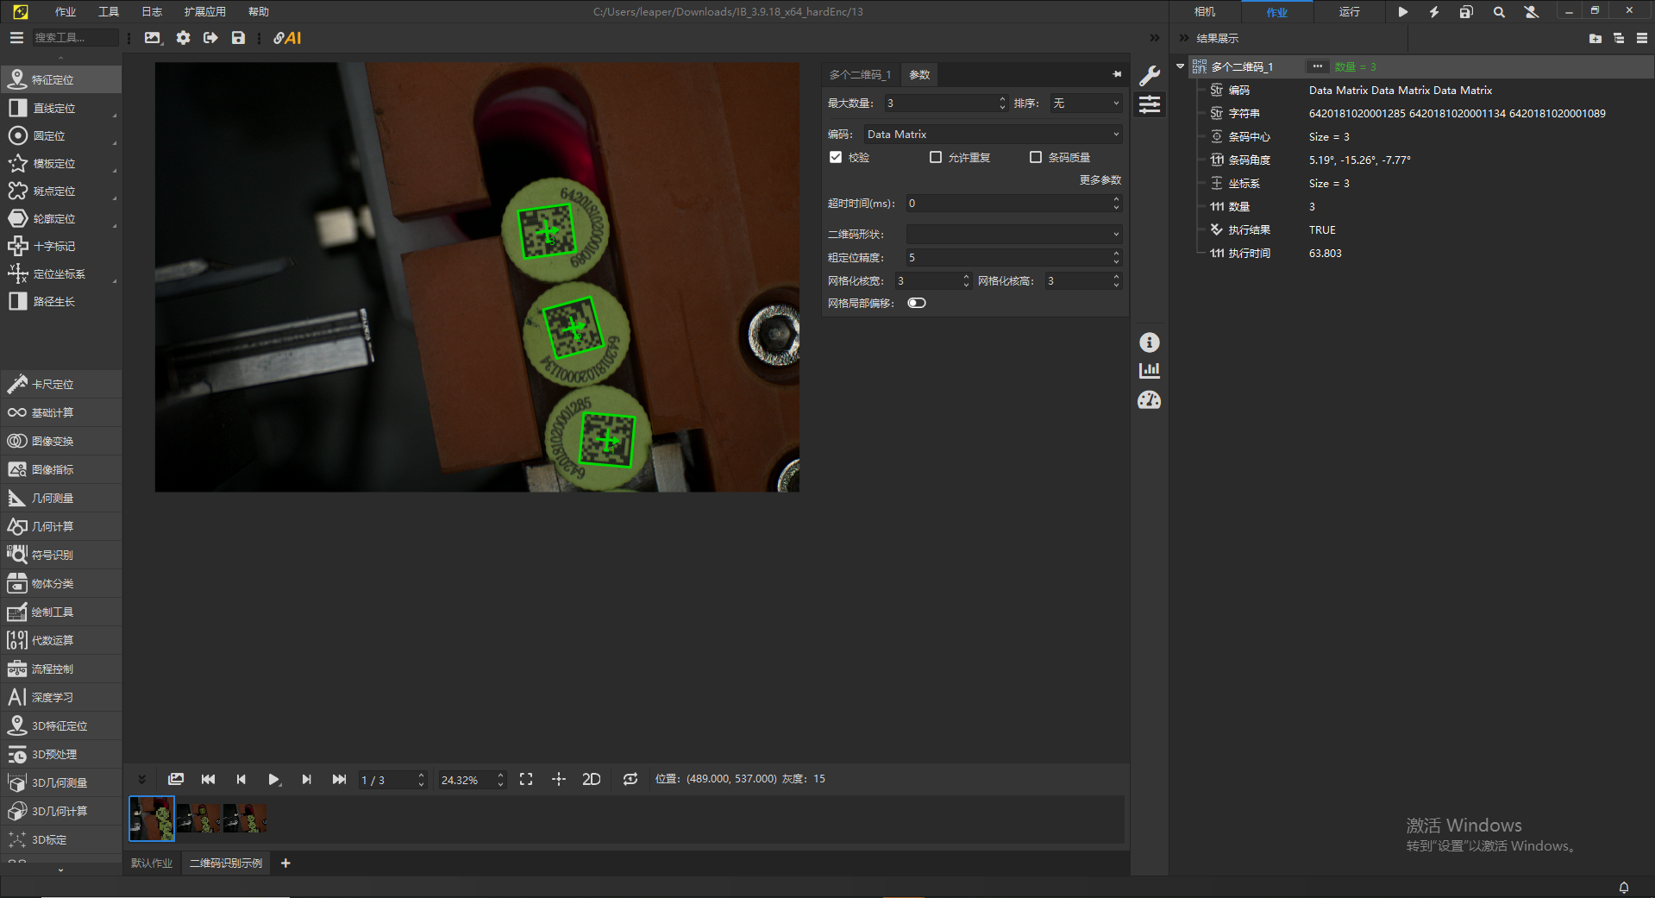The width and height of the screenshot is (1655, 898).
Task: Open the results panel list menu icon
Action: 1642,38
